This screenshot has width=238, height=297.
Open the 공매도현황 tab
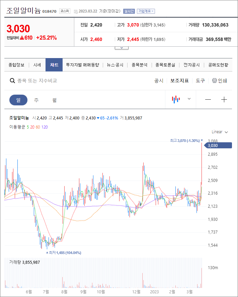click(218, 65)
